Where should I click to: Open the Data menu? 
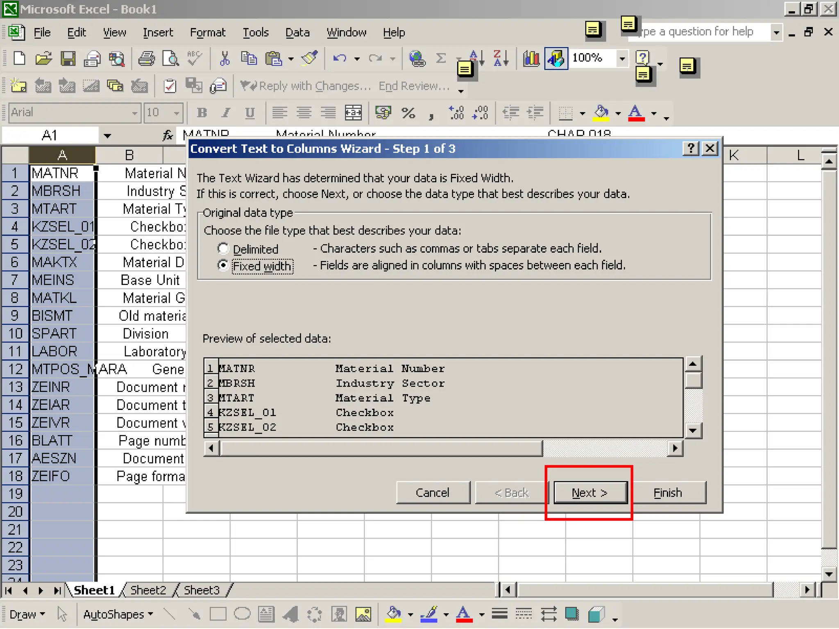(x=297, y=32)
